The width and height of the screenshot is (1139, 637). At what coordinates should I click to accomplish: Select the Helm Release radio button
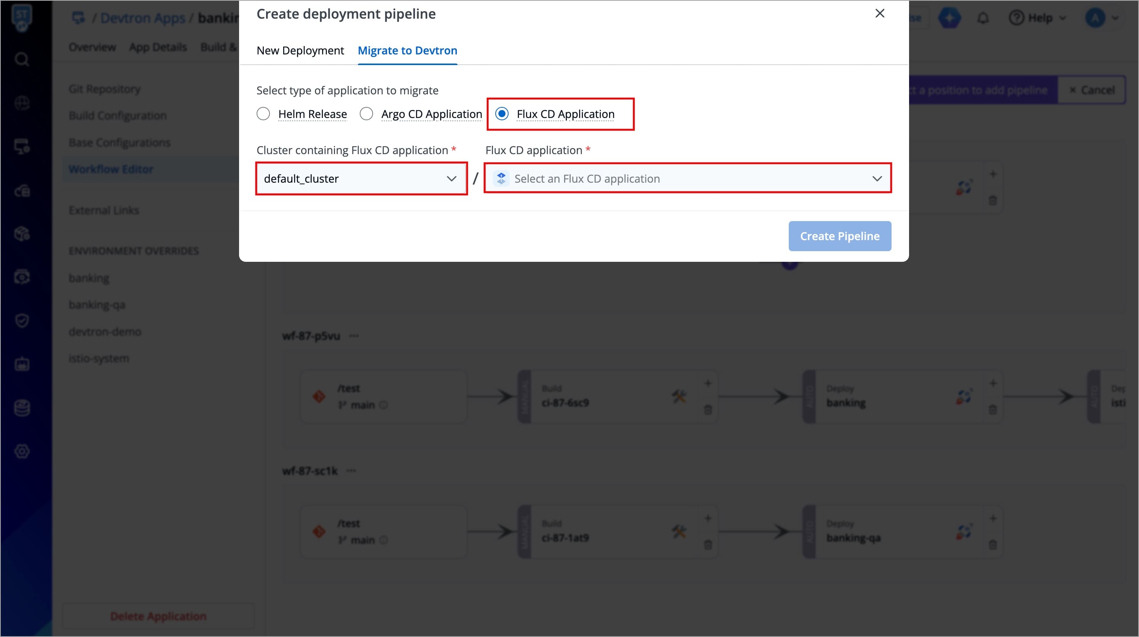click(x=263, y=114)
